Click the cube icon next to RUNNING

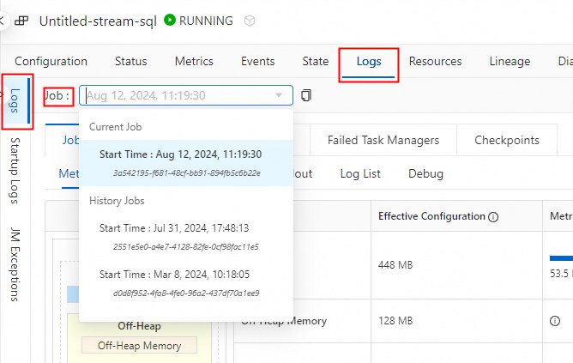250,21
